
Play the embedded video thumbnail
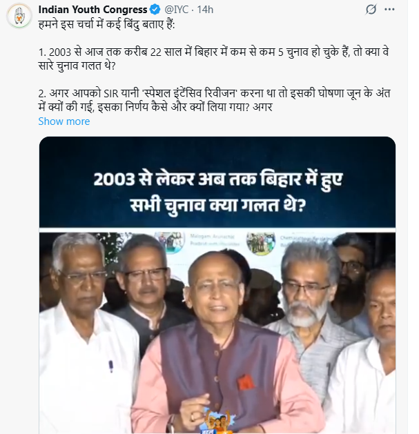pos(217,285)
